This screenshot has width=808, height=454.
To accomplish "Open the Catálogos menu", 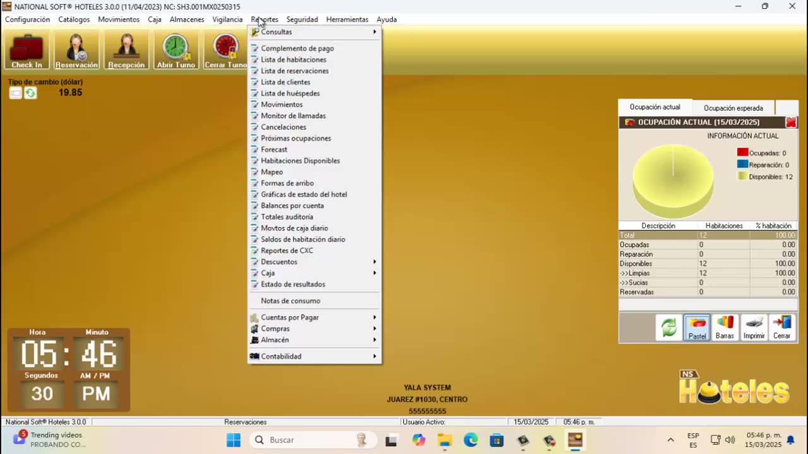I will point(74,20).
